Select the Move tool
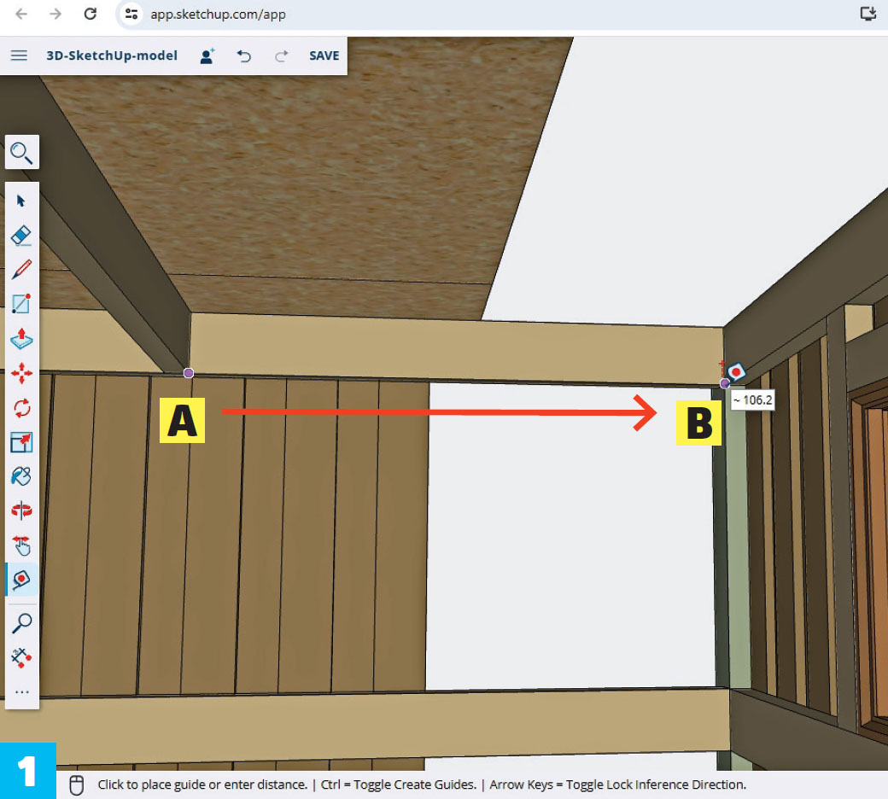888x799 pixels. 21,373
